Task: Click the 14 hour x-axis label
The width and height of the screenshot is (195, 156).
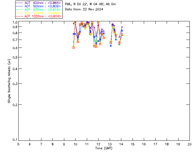Action: click(121, 144)
